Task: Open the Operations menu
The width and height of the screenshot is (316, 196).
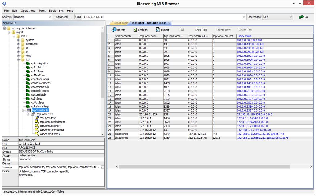Action: (x=28, y=11)
